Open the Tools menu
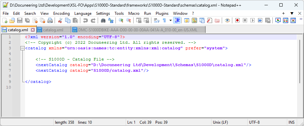The height and width of the screenshot is (126, 304). (x=119, y=13)
